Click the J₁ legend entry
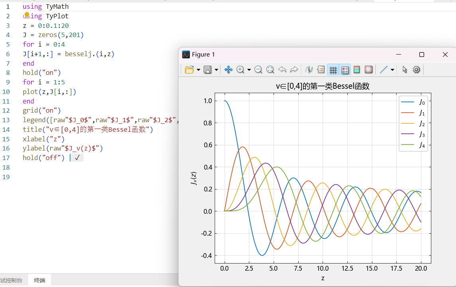This screenshot has height=287, width=456. tap(413, 113)
